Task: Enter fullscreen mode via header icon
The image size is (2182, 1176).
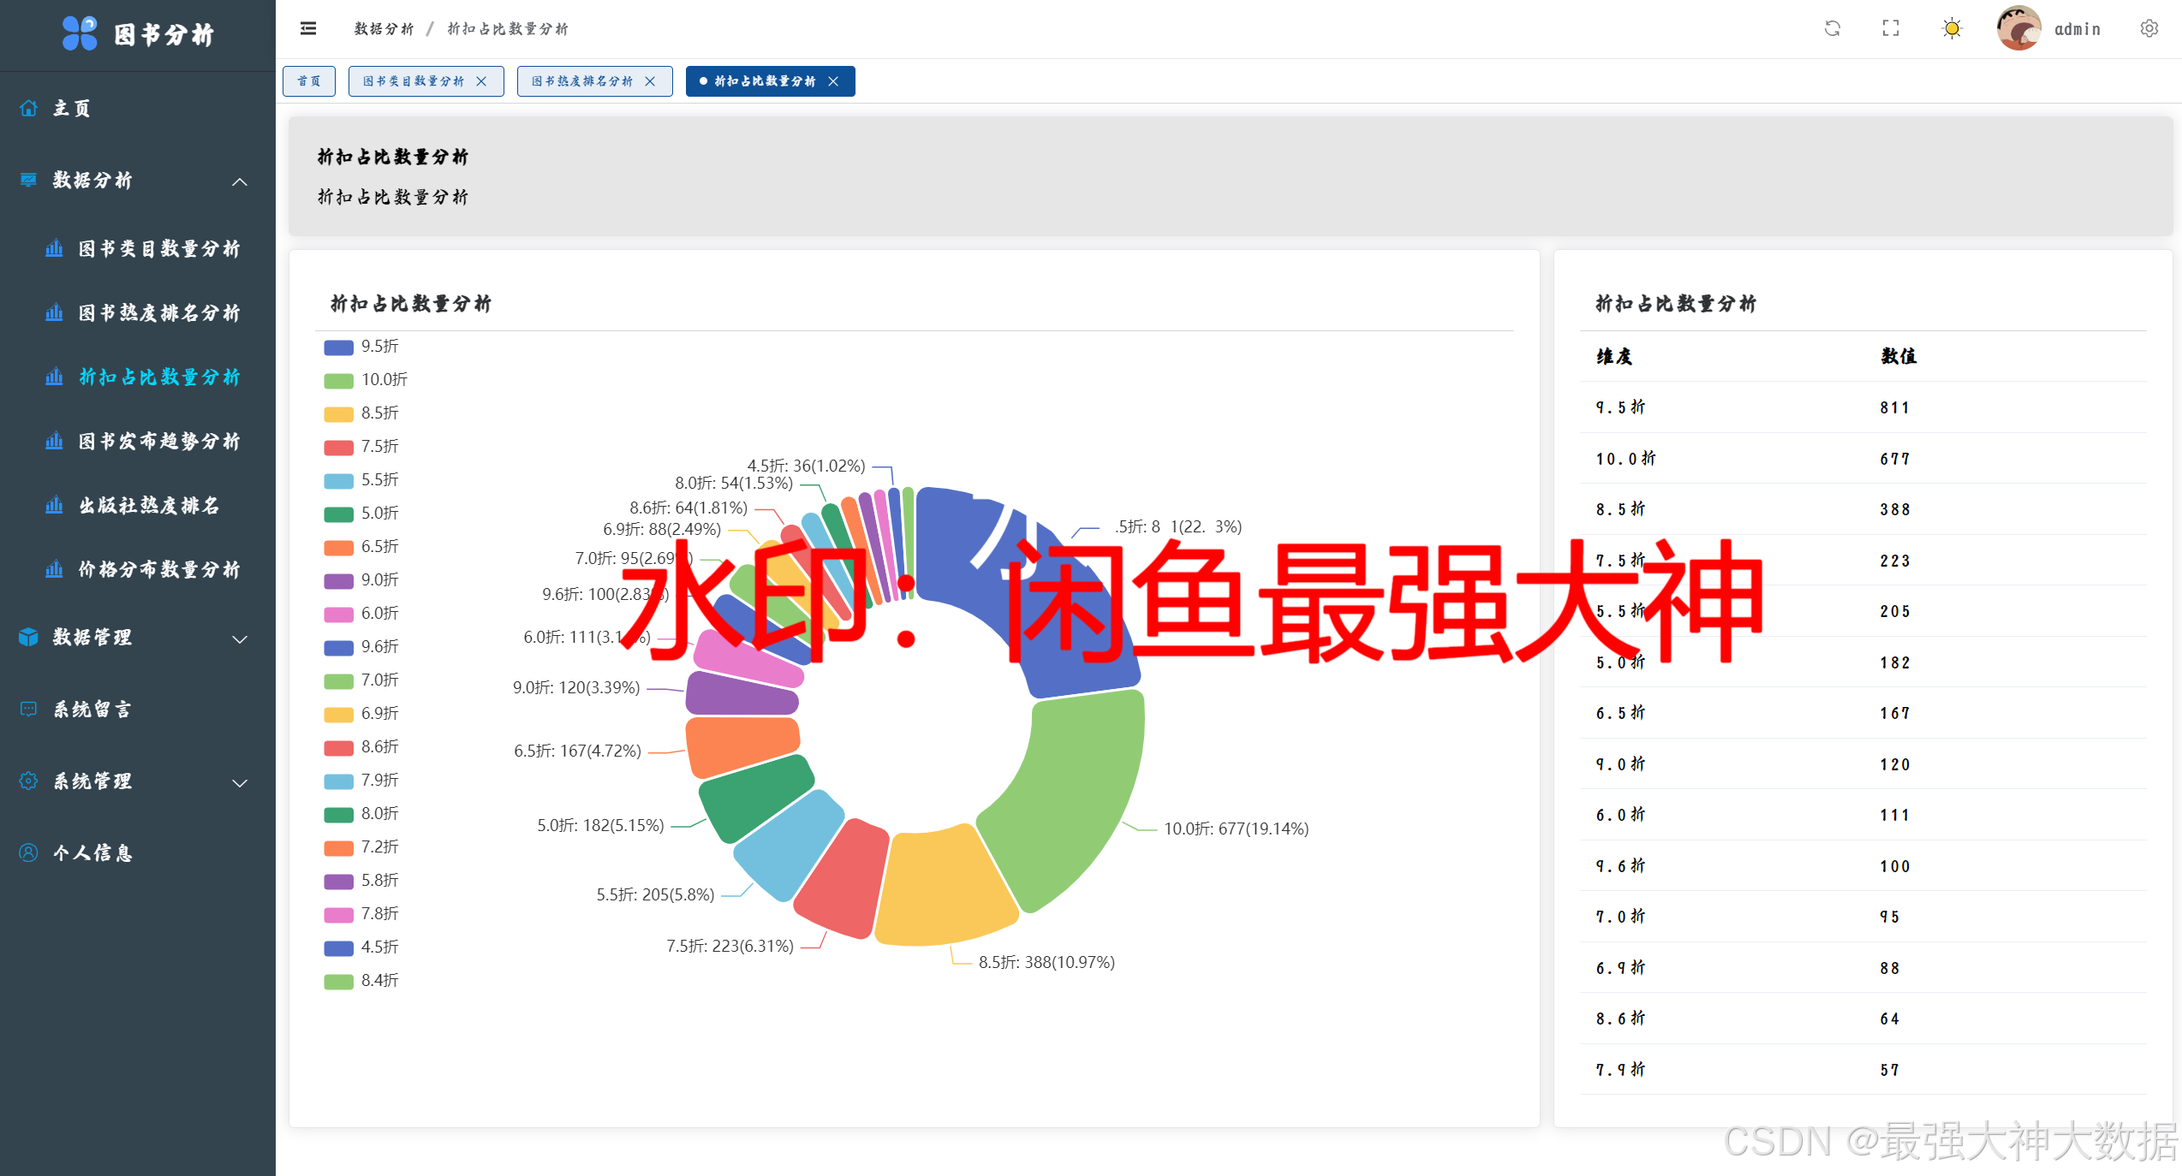Action: (x=1891, y=29)
